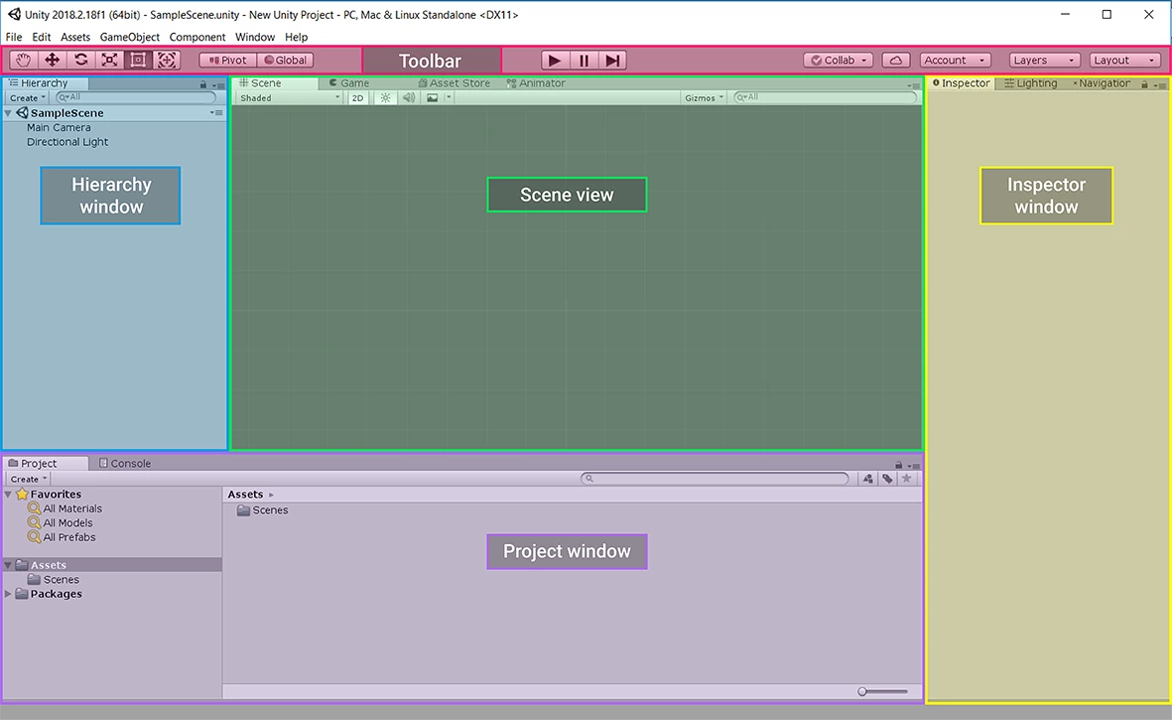The image size is (1172, 720).
Task: Switch to the Console tab
Action: pos(125,464)
